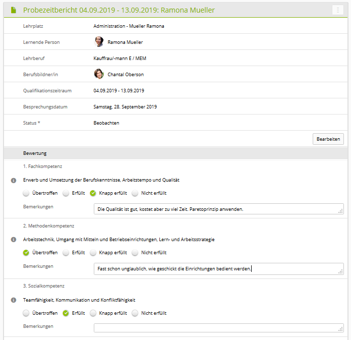Select Übertroffen for Sozialkompetenz
351x340 pixels.
[x=26, y=313]
